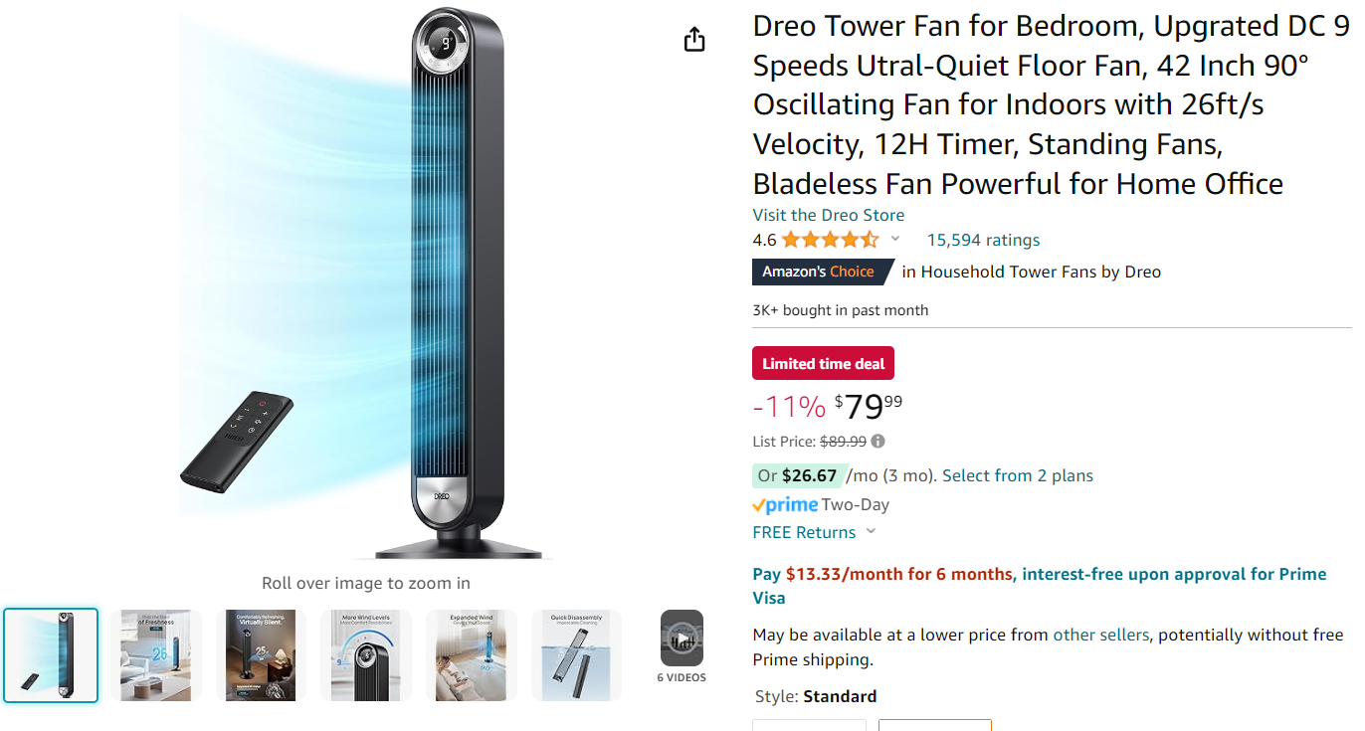Click the Prime checkmark logo
This screenshot has width=1365, height=731.
(785, 505)
